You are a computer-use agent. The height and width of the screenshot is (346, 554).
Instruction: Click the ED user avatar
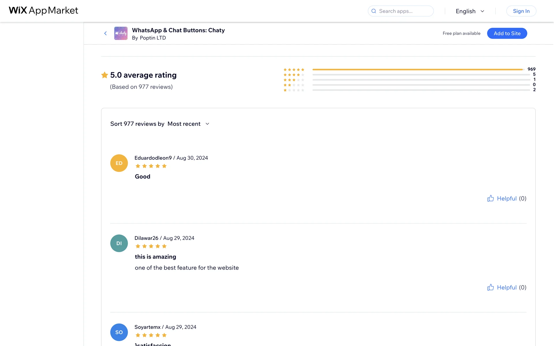click(x=119, y=163)
